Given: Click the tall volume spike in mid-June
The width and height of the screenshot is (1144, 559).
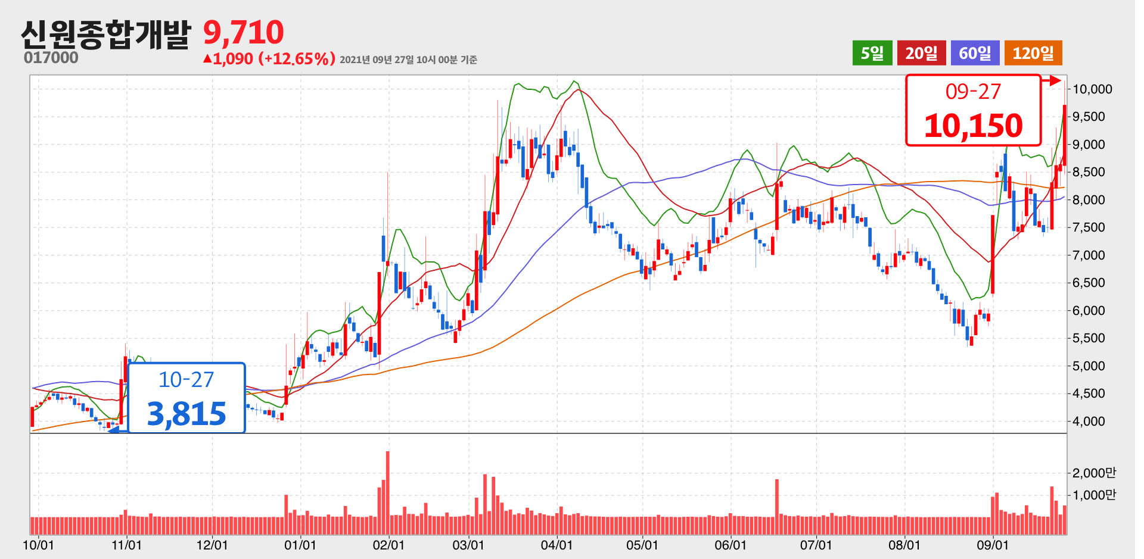Looking at the screenshot, I should (x=777, y=507).
